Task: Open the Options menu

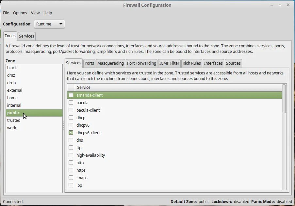Action: point(20,13)
